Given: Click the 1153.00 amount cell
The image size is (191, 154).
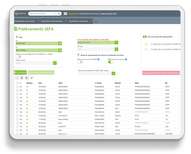Looking at the screenshot, I should (117, 134).
